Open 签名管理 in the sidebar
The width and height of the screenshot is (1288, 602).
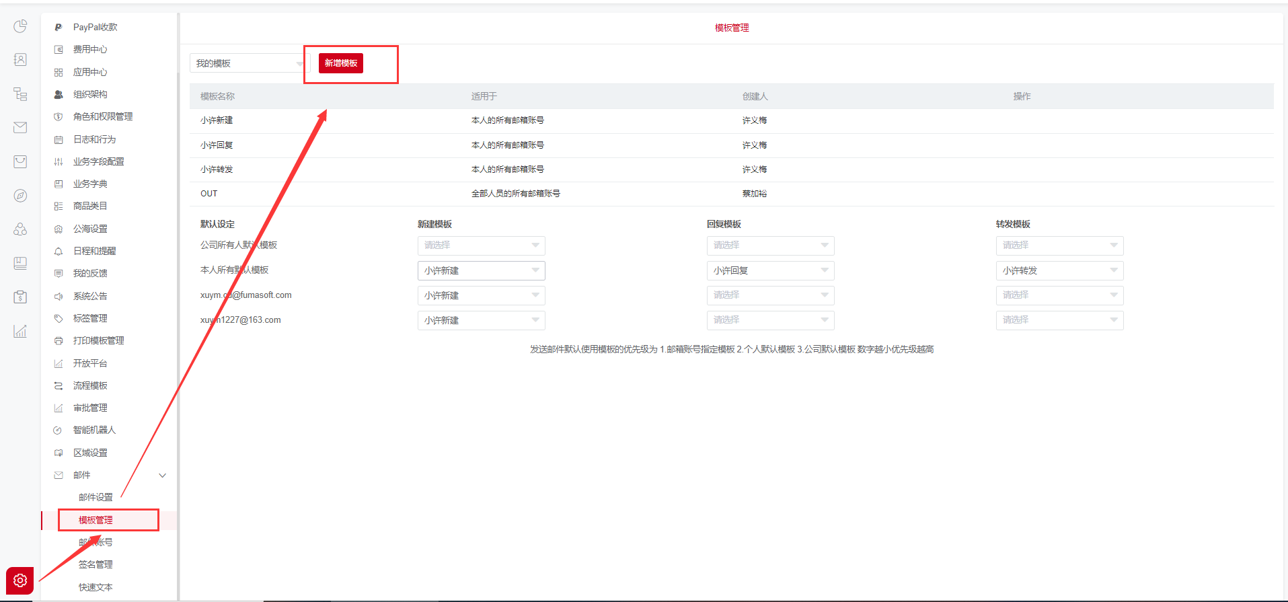96,565
